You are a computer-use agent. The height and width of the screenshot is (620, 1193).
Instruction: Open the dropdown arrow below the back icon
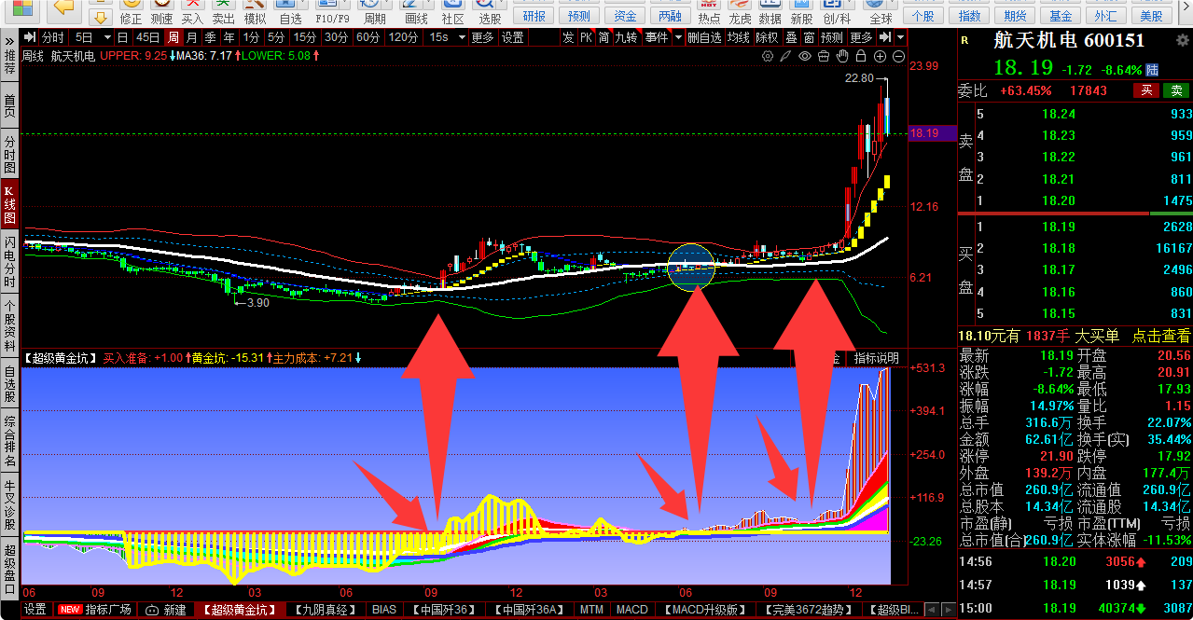(102, 18)
